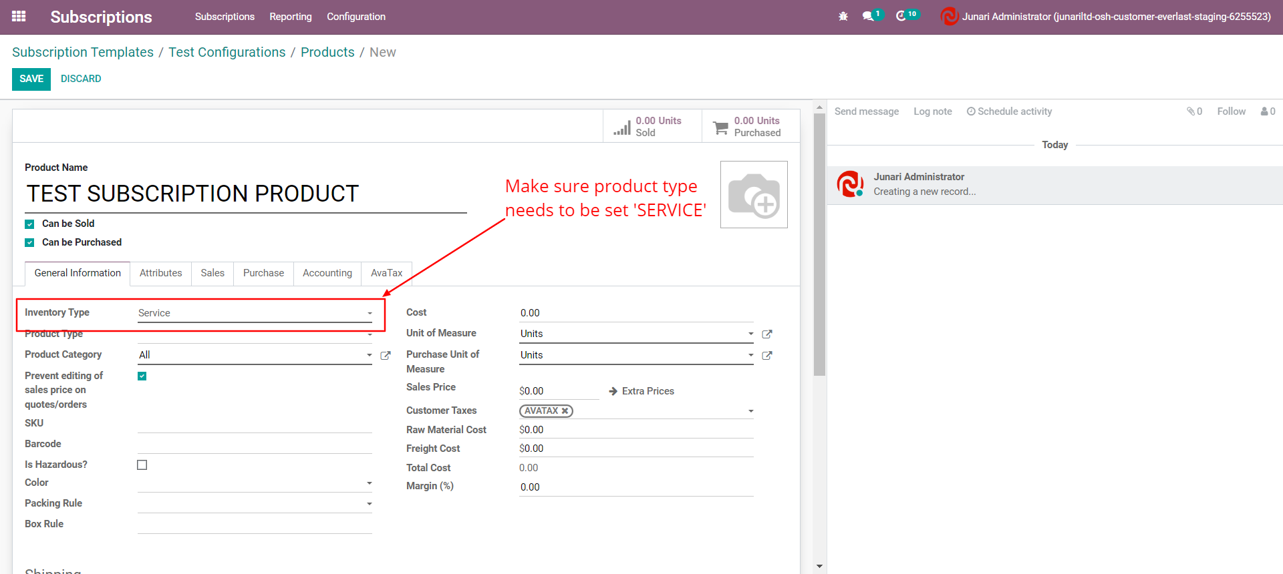Click the product image camera placeholder
The width and height of the screenshot is (1283, 574).
(x=754, y=195)
